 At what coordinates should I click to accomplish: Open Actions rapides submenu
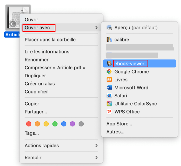click(61, 146)
